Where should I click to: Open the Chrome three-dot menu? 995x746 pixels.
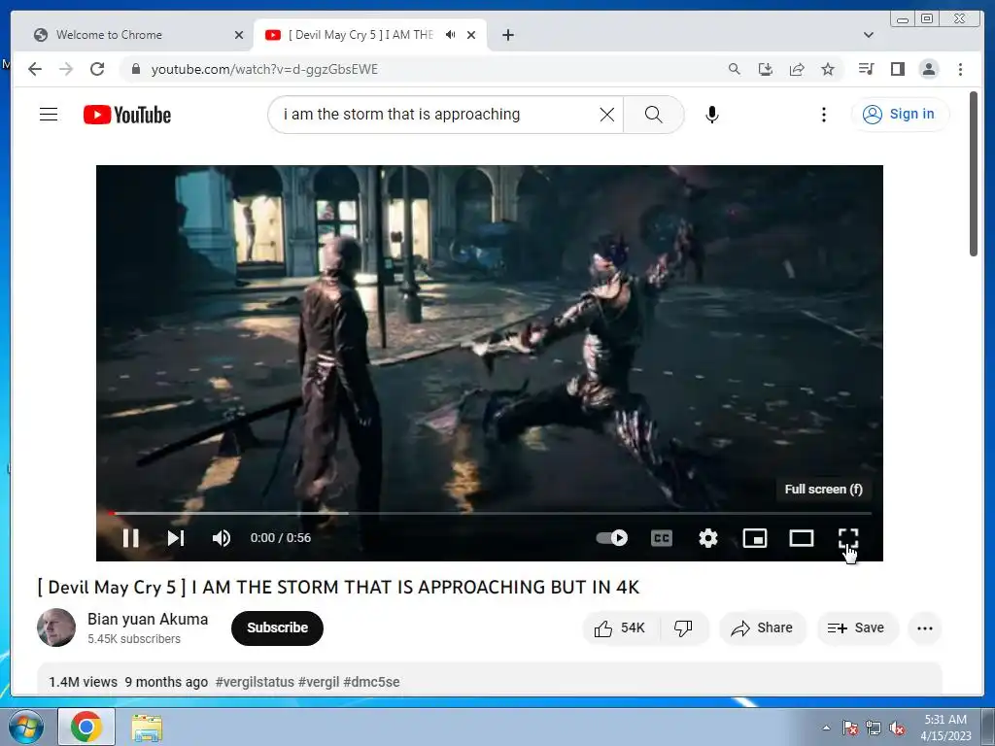[960, 69]
